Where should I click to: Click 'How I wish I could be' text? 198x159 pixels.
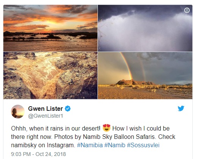point(141,129)
